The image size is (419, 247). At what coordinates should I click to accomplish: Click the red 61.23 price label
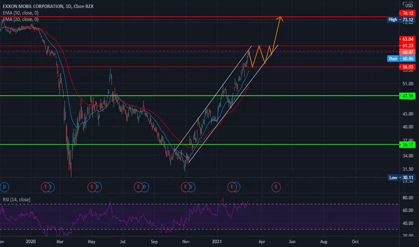(x=407, y=46)
